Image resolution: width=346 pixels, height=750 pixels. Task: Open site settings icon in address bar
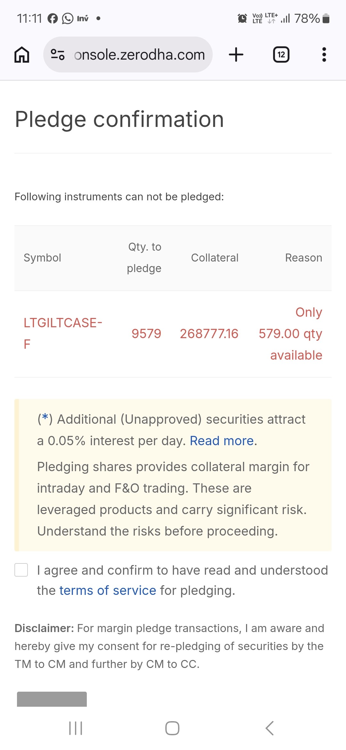click(58, 54)
